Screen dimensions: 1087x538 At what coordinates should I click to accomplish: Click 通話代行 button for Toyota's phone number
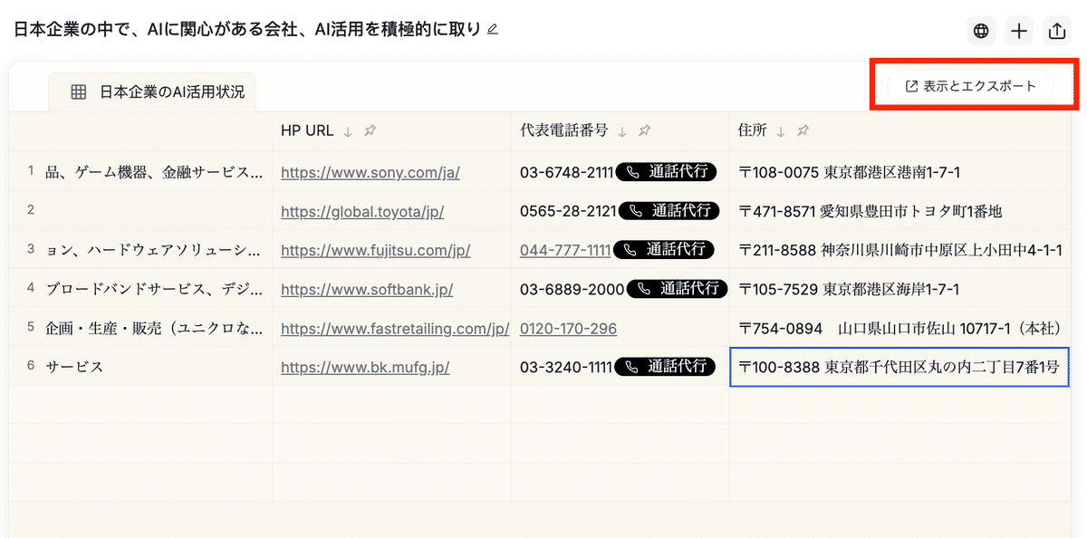pyautogui.click(x=669, y=211)
